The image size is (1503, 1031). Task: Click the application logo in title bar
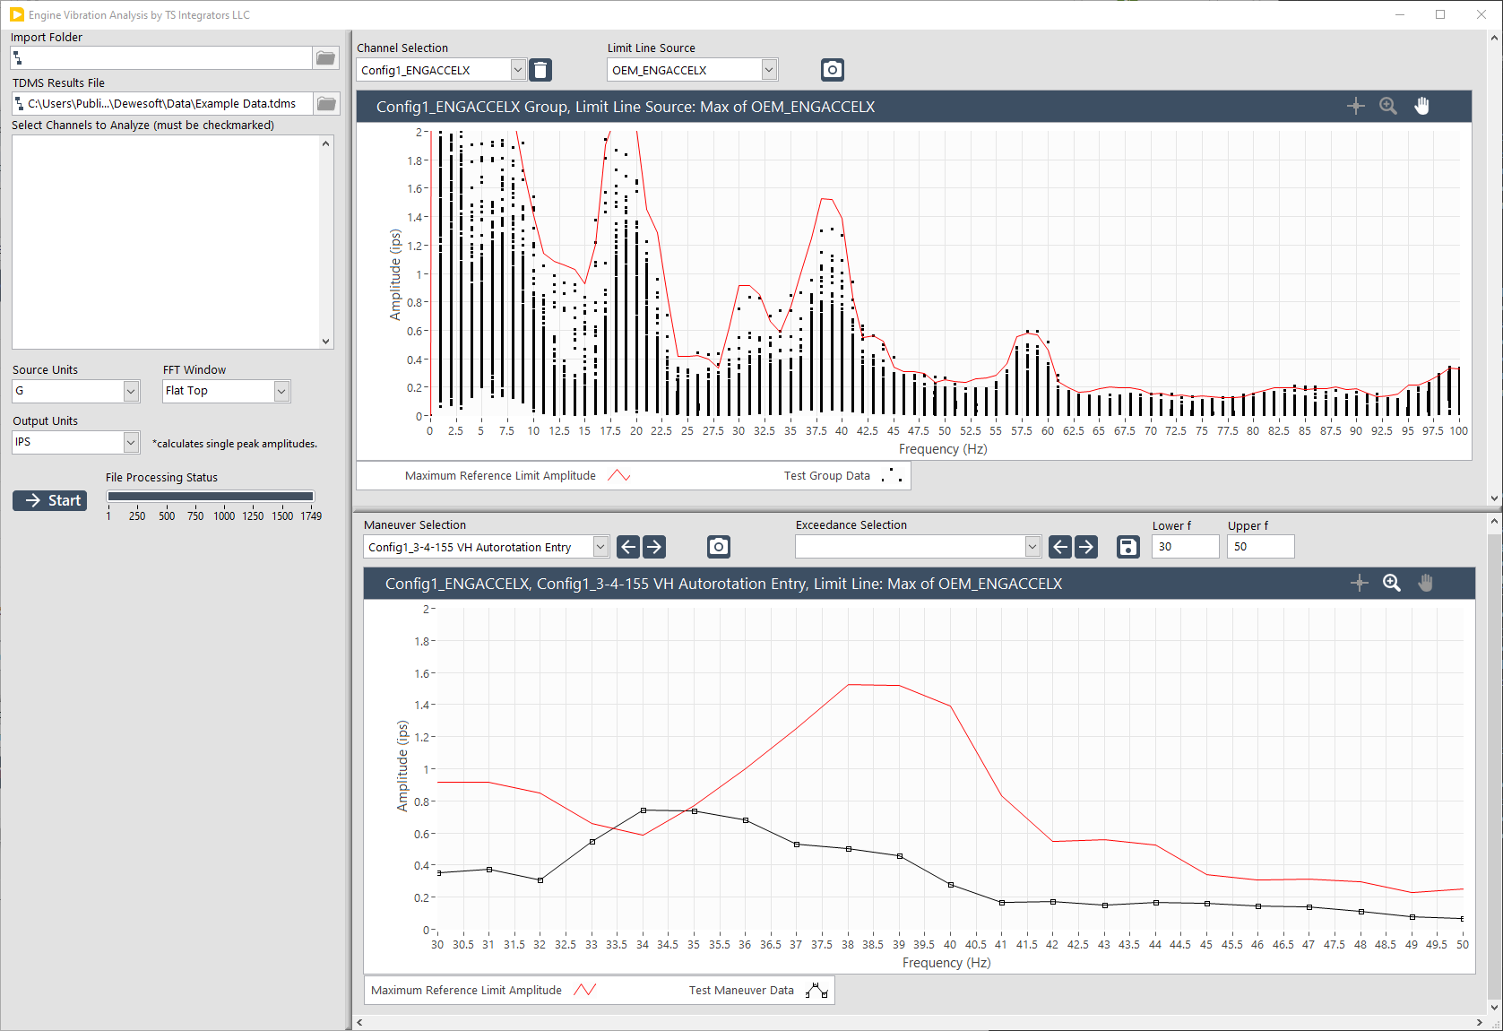(x=16, y=14)
